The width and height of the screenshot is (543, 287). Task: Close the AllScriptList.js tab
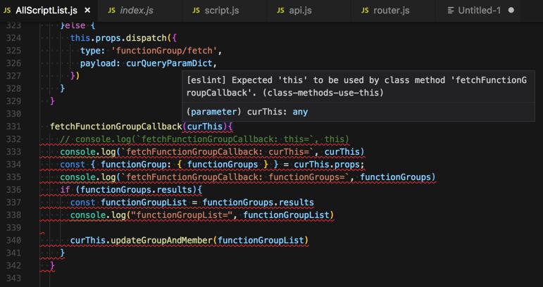click(87, 11)
